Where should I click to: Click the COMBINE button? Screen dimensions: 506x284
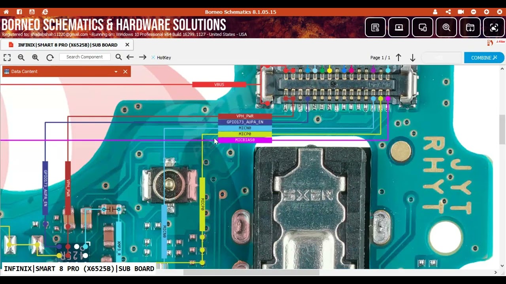click(x=484, y=58)
